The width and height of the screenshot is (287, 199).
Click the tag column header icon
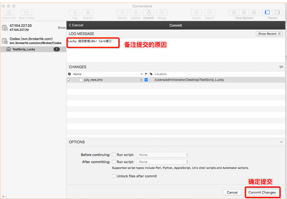[151, 74]
